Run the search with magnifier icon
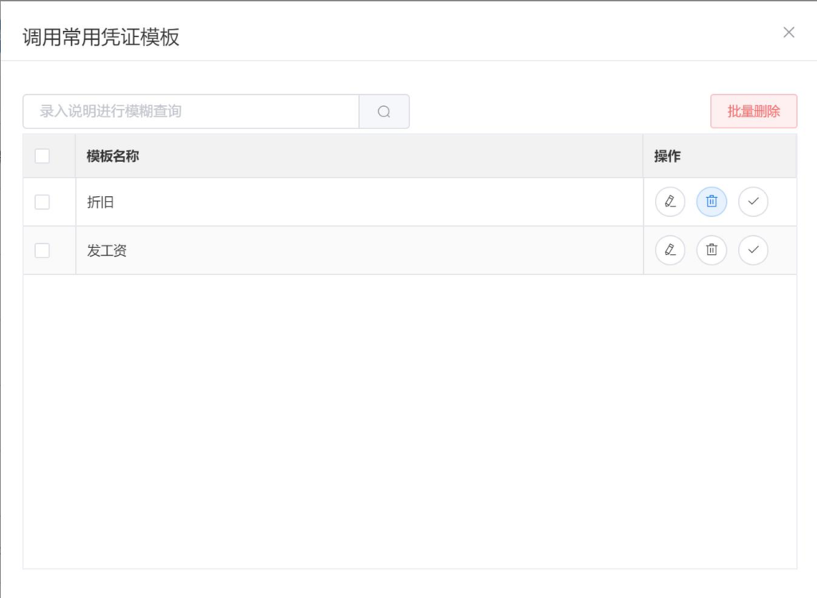Screen dimensions: 817x598 (384, 112)
